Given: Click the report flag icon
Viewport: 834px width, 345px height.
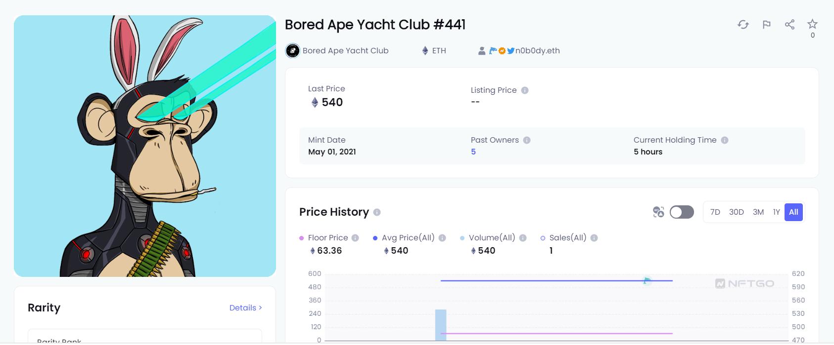Looking at the screenshot, I should (766, 25).
